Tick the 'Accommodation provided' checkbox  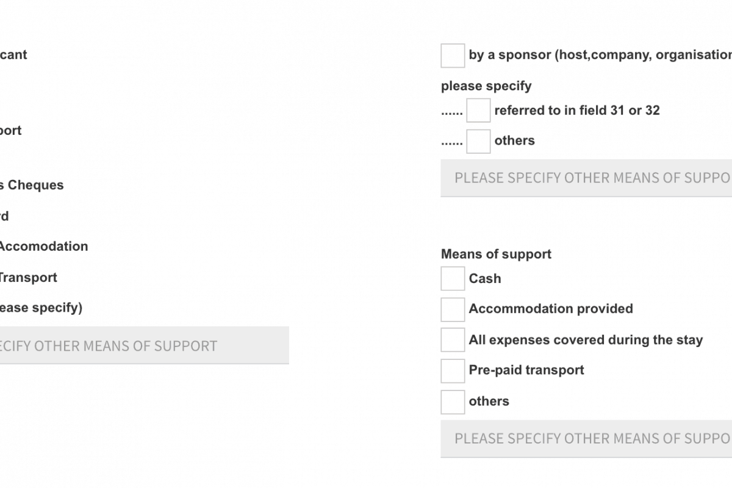click(453, 309)
